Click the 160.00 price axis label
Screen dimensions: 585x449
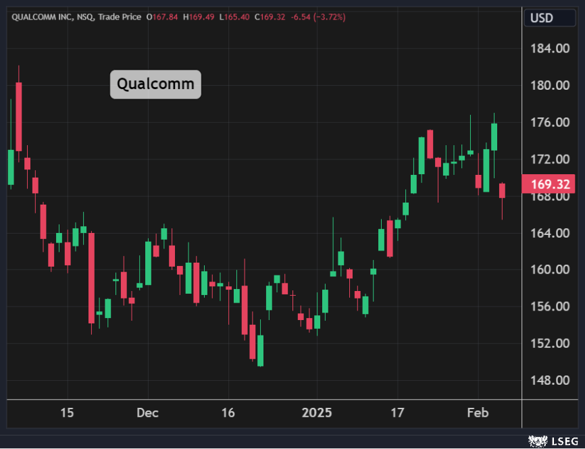(x=551, y=269)
